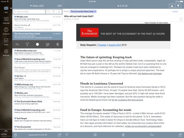Open the Details link of the message

pos(175,11)
